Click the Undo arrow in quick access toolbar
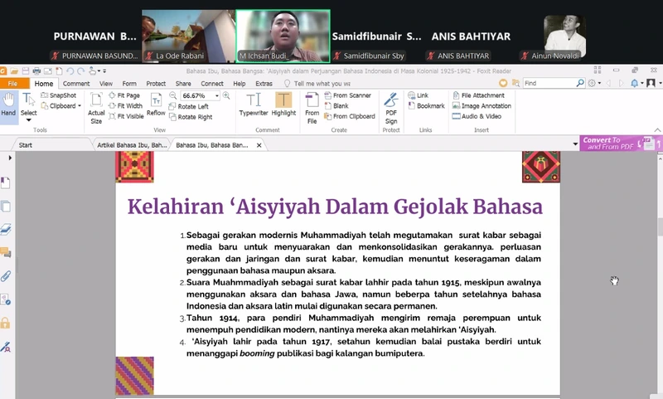Viewport: 663px width, 399px height. coord(70,71)
